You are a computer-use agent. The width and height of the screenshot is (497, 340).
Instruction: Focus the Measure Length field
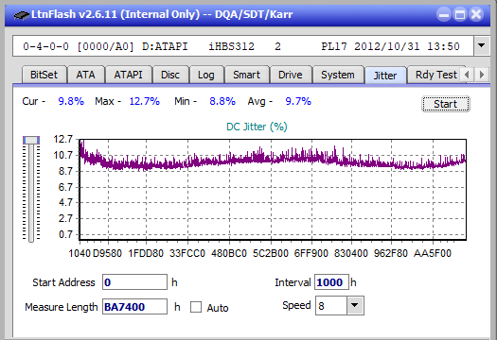click(x=134, y=307)
